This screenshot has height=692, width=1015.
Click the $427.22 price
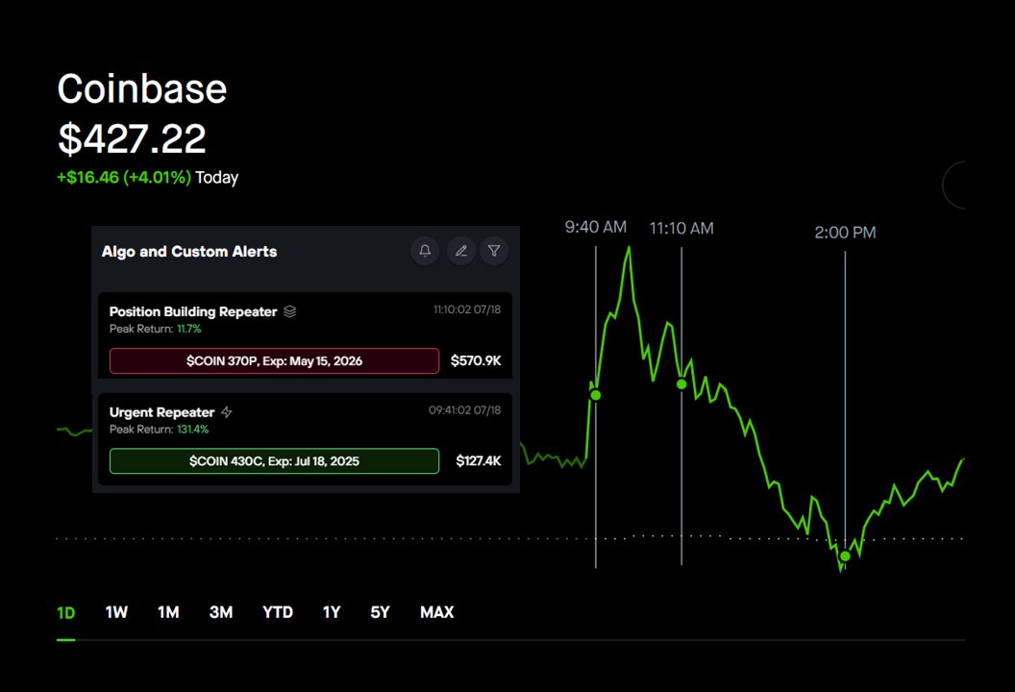click(132, 138)
